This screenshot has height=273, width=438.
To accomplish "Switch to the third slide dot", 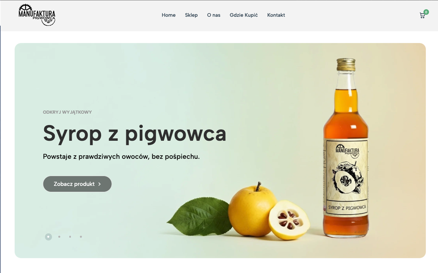I will (x=70, y=237).
